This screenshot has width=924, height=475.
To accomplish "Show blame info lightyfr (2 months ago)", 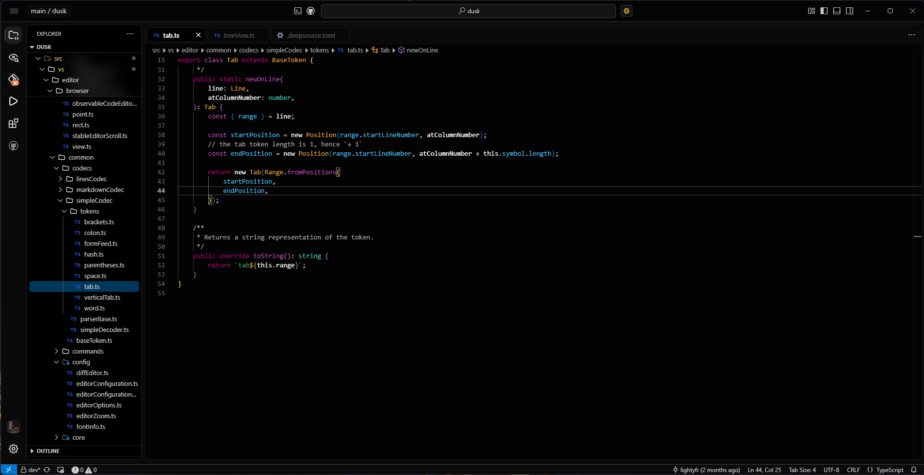I will [706, 470].
